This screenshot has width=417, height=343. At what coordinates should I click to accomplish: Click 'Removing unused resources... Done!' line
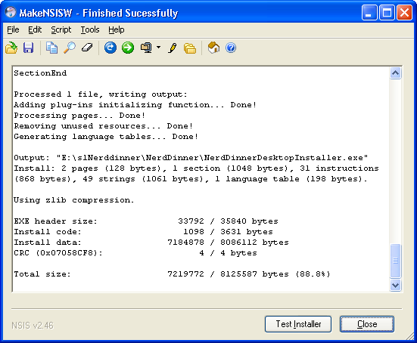104,126
